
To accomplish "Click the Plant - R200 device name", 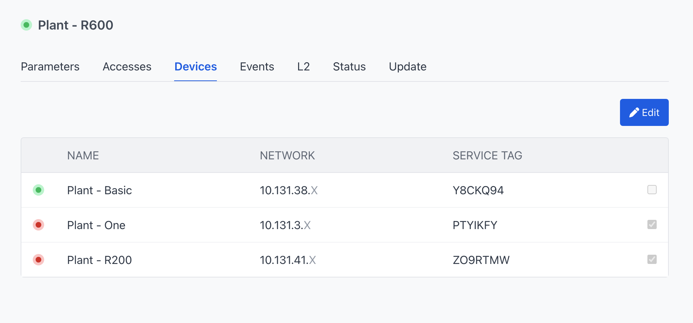I will click(99, 260).
